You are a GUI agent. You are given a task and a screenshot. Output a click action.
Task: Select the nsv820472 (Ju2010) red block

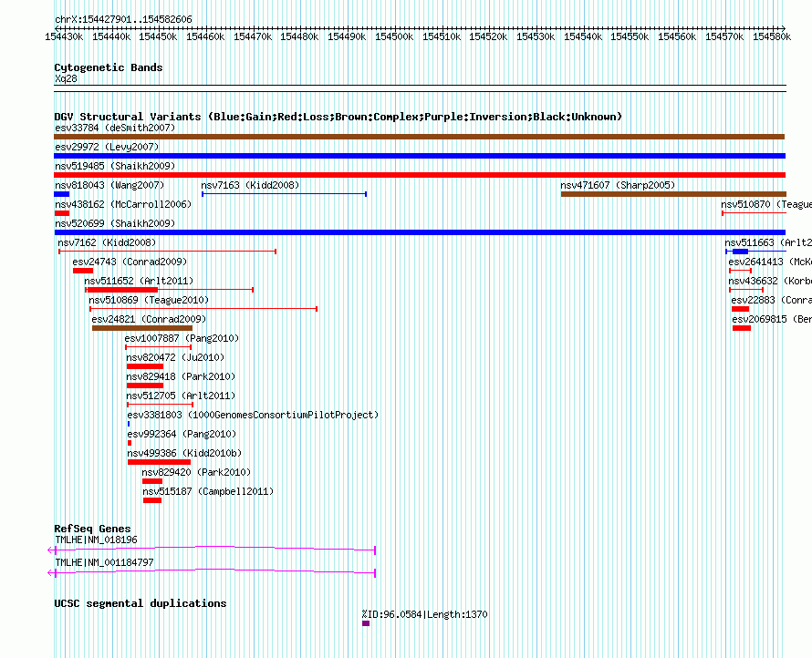[145, 366]
